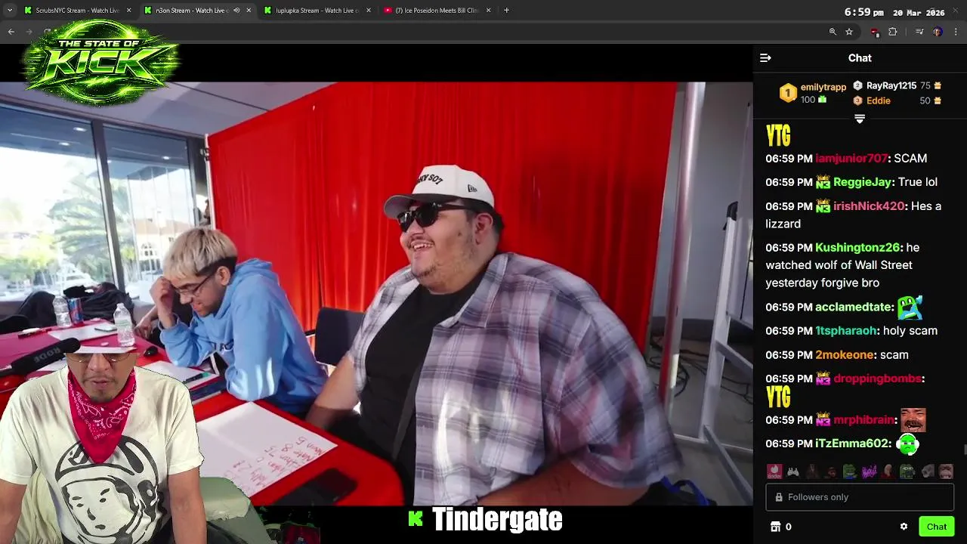The height and width of the screenshot is (544, 967).
Task: Click the chat scrollbar handle
Action: point(964,450)
